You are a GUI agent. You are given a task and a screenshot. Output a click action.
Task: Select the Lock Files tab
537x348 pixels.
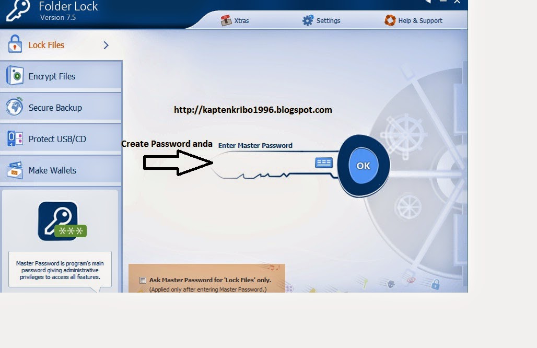[61, 45]
